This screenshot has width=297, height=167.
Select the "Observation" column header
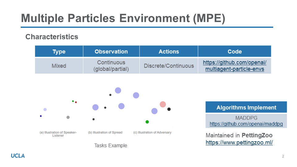[x=111, y=52]
